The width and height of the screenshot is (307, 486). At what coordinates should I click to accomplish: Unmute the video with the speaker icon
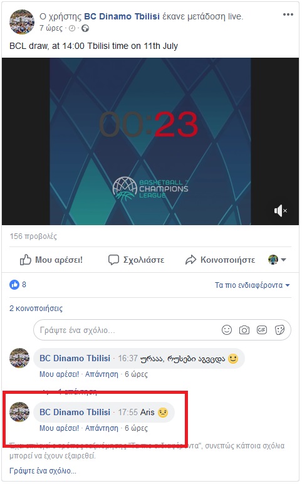280,211
